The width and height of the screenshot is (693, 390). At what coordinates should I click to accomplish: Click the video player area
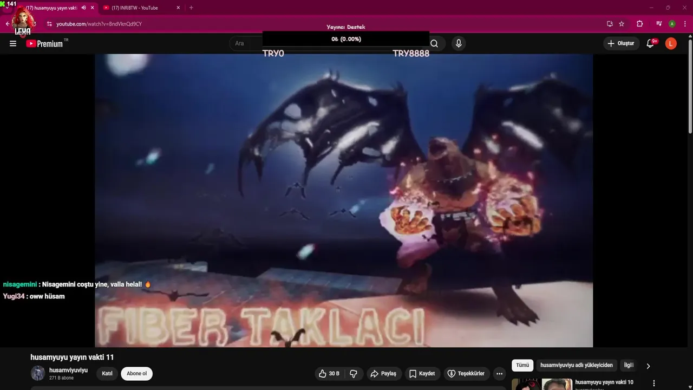(344, 200)
